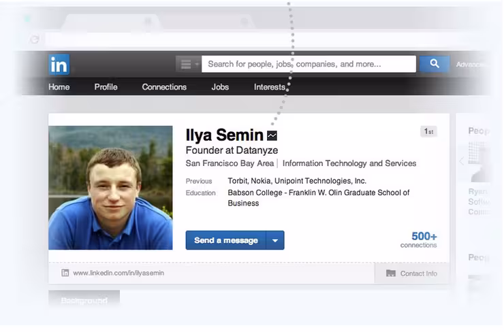Click Ilya Semin's profile photo
This screenshot has width=504, height=332.
pos(110,188)
